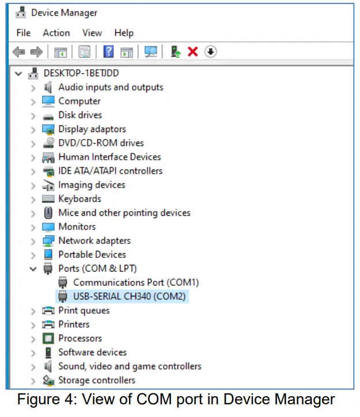Image resolution: width=360 pixels, height=417 pixels.
Task: Collapse the Ports (COM & LPT) node
Action: point(33,269)
